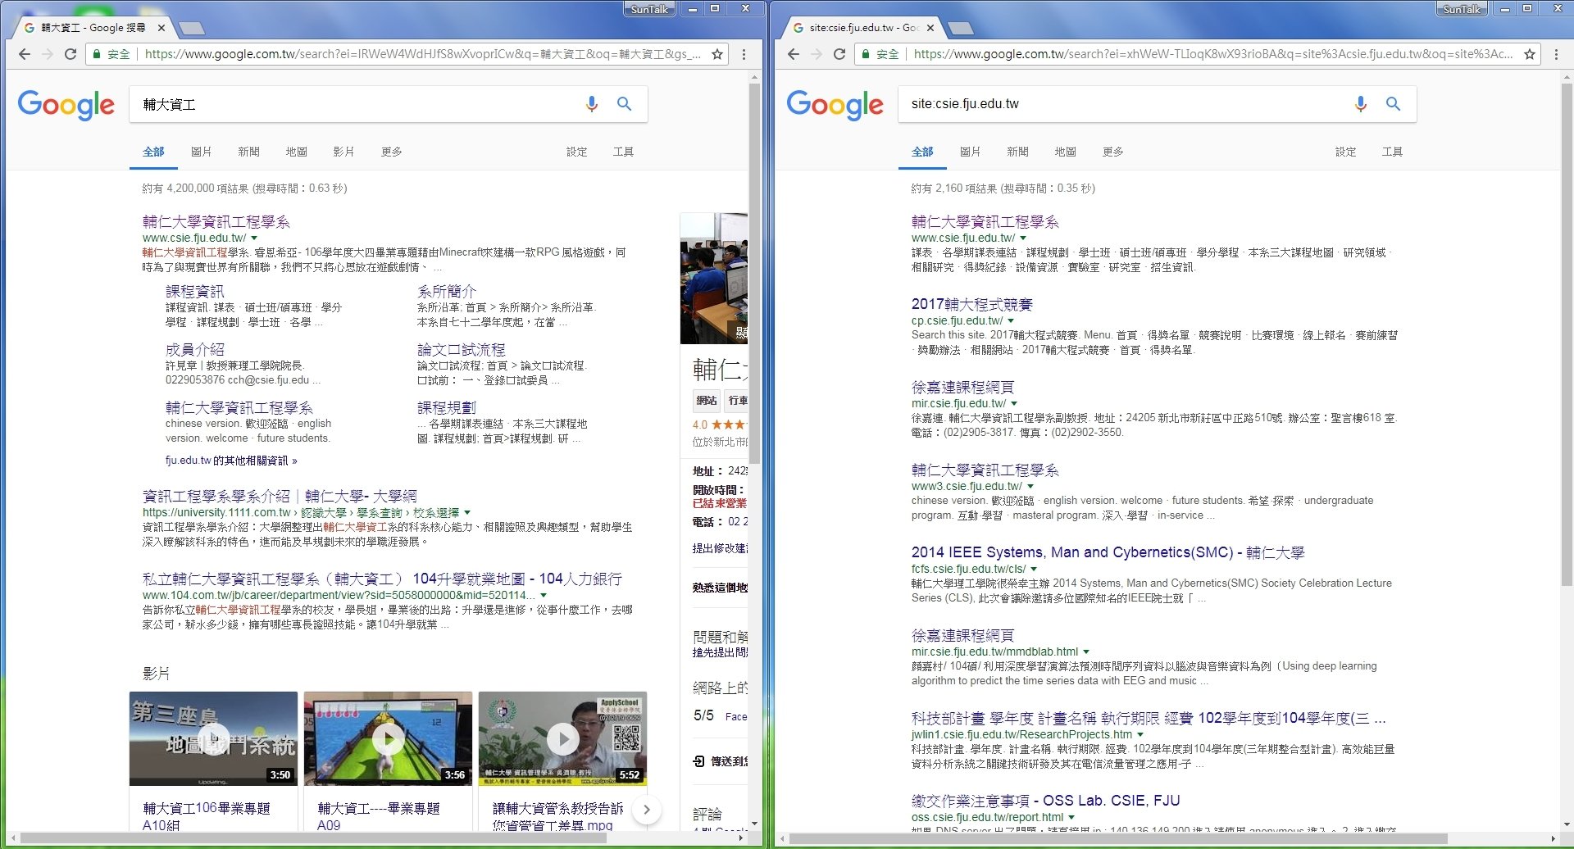Expand dropdown arrow beside jwlin1.csie.fju.edu.tw/ResearchProjects.htm

[x=1140, y=735]
